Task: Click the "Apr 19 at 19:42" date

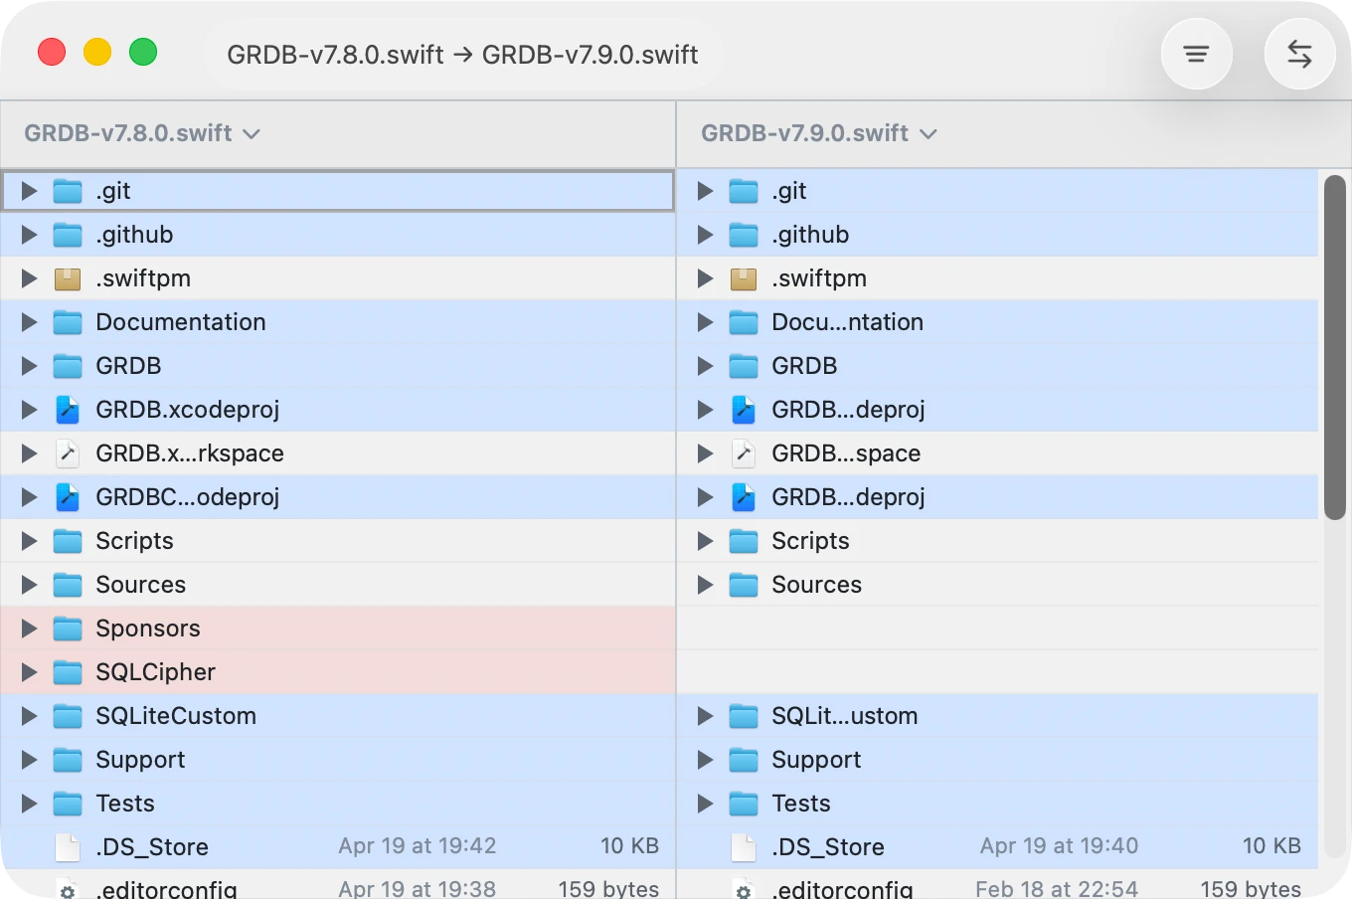Action: click(418, 846)
